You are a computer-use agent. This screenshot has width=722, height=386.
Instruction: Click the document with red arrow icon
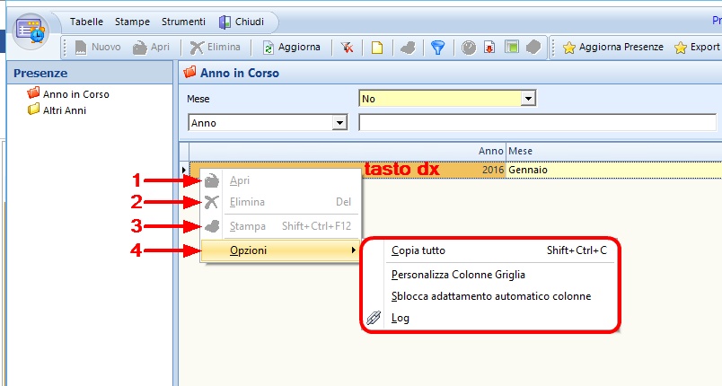point(489,48)
